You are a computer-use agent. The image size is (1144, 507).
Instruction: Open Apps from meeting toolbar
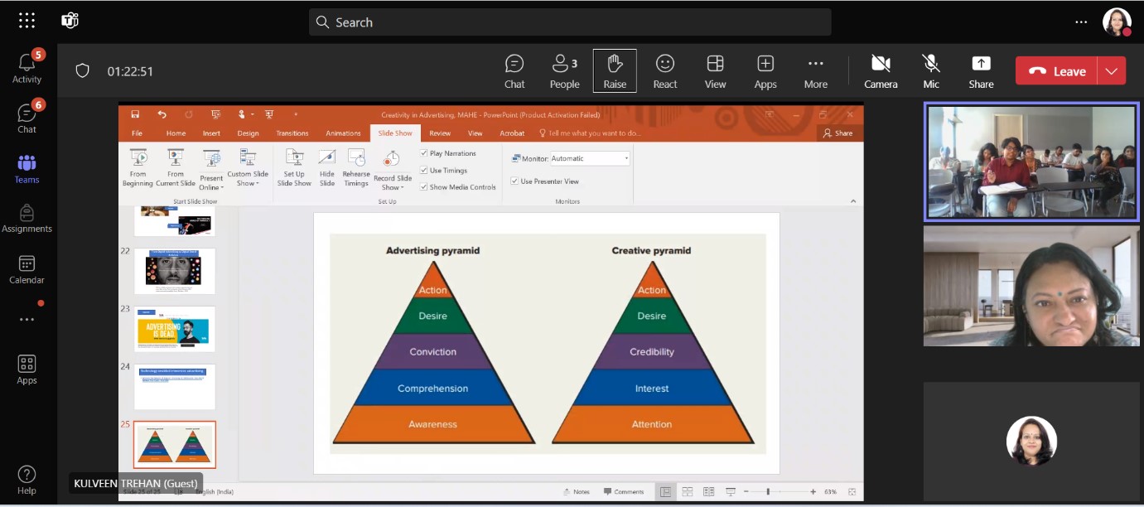[765, 71]
